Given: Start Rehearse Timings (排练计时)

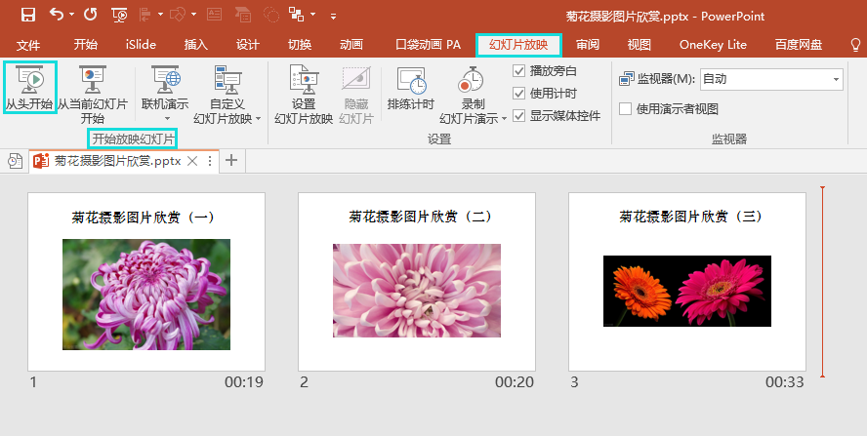Looking at the screenshot, I should point(411,88).
